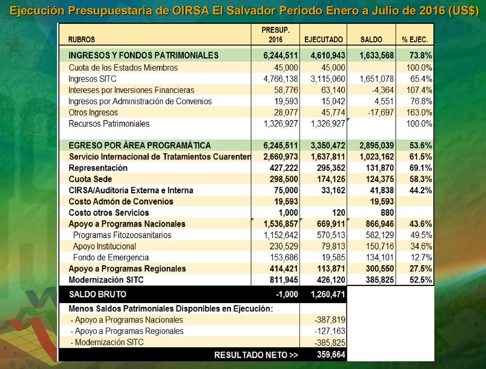Click the -4,364 balance value
The width and height of the screenshot is (486, 369).
point(383,90)
